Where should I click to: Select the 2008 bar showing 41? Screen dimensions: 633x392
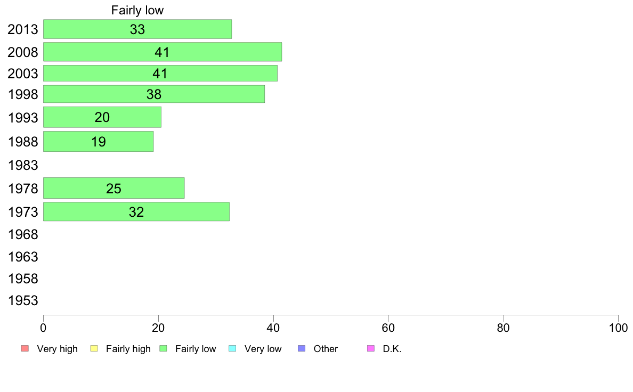163,52
